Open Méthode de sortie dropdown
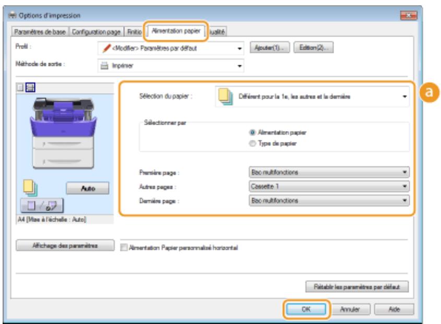The width and height of the screenshot is (441, 324). pos(171,66)
